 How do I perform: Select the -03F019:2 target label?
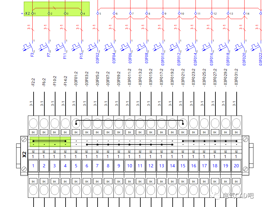tap(172, 78)
